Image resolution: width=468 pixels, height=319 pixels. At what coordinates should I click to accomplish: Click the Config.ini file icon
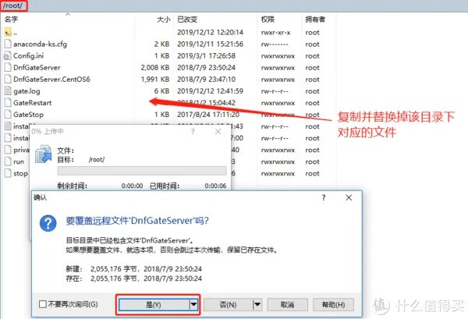pos(8,56)
